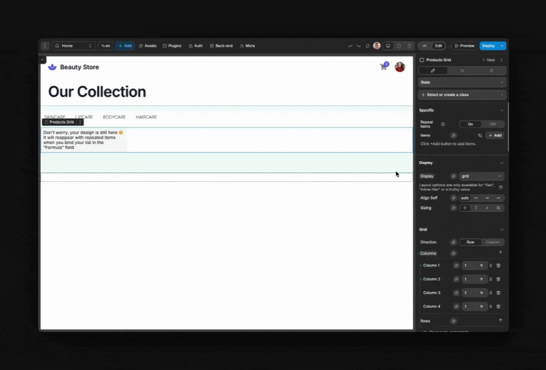Screen dimensions: 546x370
Task: Select the desktop viewport icon
Action: coord(388,46)
